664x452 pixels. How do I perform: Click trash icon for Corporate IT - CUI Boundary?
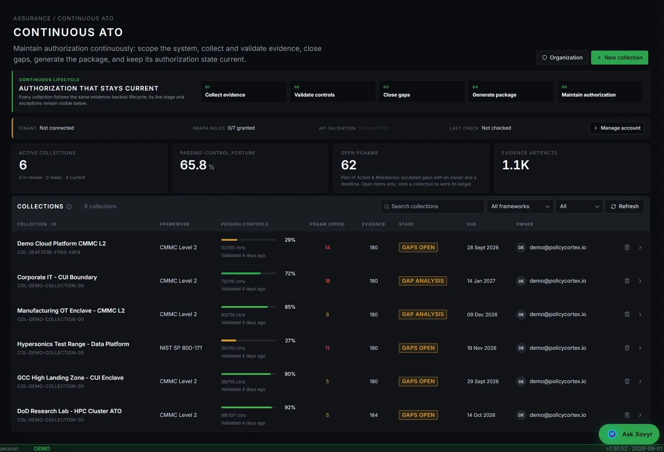627,281
